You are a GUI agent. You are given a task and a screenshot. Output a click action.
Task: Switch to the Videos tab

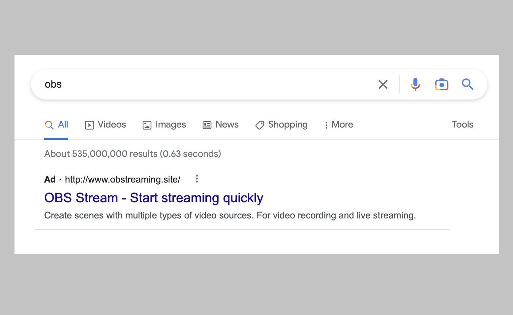[x=106, y=125]
